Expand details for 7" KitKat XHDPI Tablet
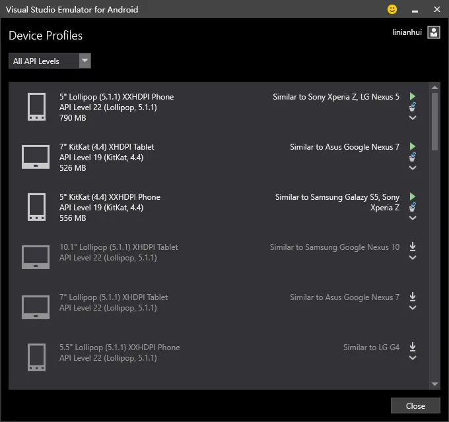This screenshot has width=449, height=422. pyautogui.click(x=413, y=168)
